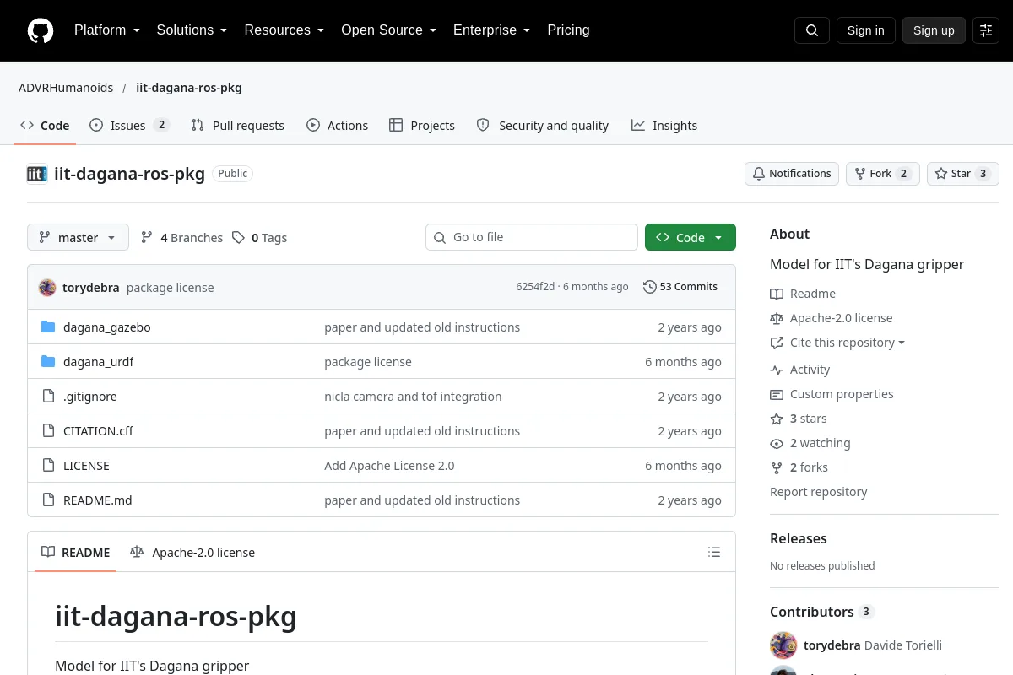Viewport: 1013px width, 675px height.
Task: Switch to the Pull requests tab
Action: pos(238,126)
